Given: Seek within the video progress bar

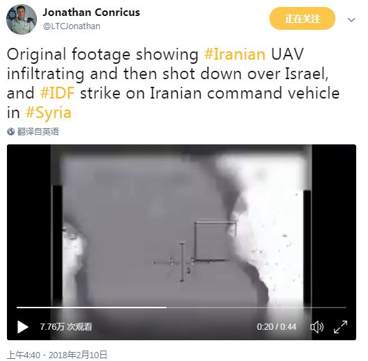Looking at the screenshot, I should click(181, 308).
